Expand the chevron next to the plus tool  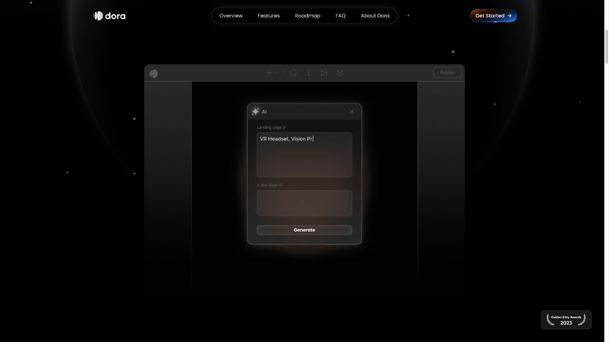pos(276,73)
